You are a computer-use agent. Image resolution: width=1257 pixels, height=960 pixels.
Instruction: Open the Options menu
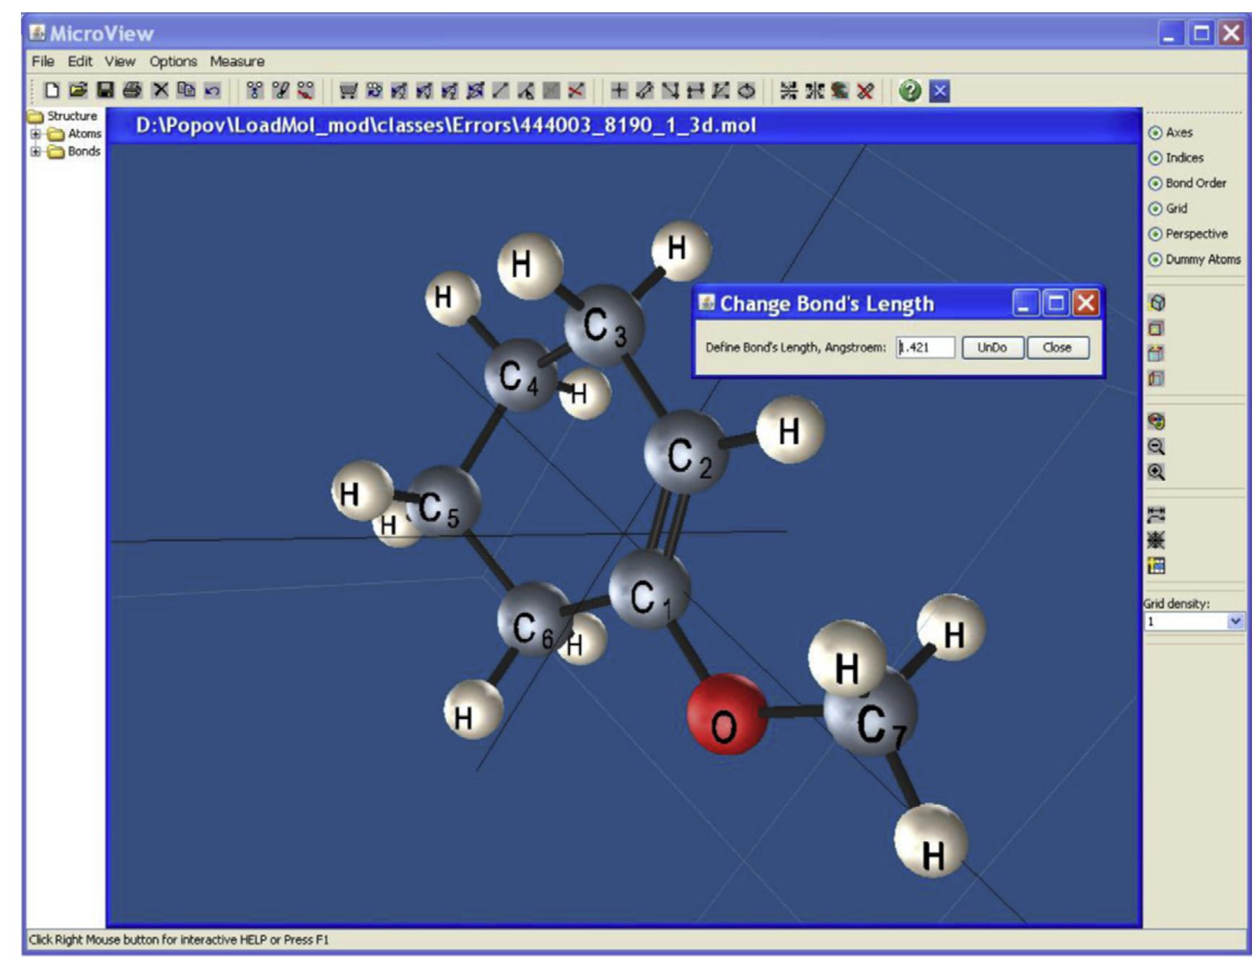173,61
